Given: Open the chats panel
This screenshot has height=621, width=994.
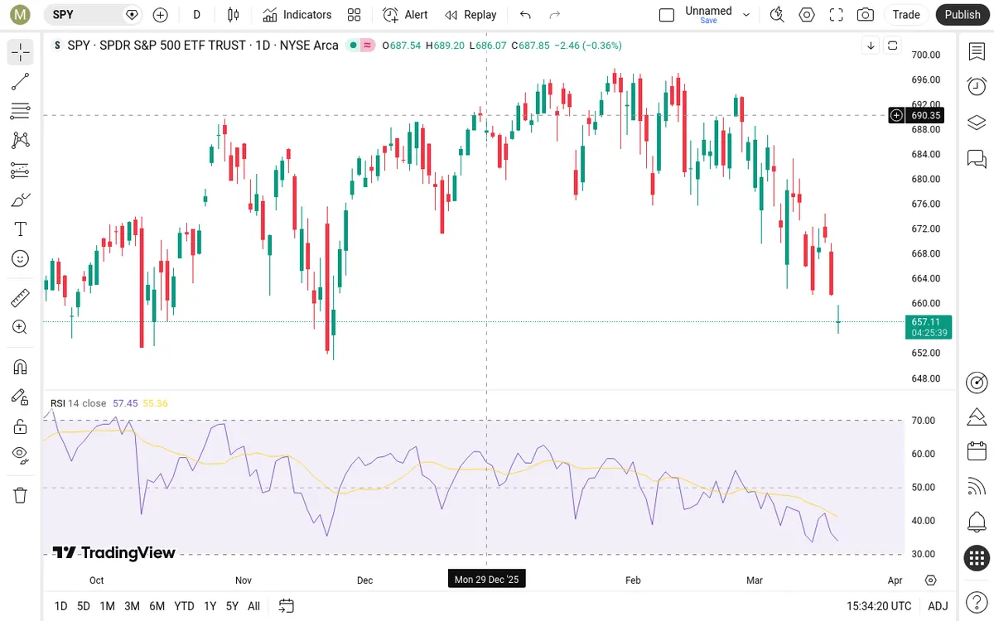Looking at the screenshot, I should (977, 157).
